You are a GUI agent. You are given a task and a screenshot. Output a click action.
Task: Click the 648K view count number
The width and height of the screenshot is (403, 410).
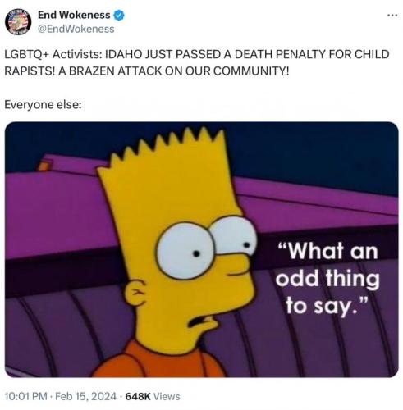pos(138,396)
